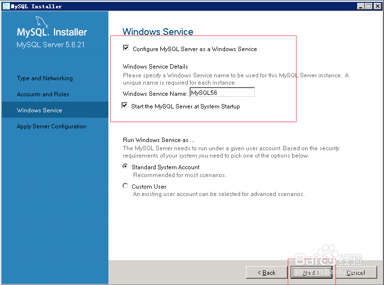Open the Accounts and Roles step

[x=43, y=94]
